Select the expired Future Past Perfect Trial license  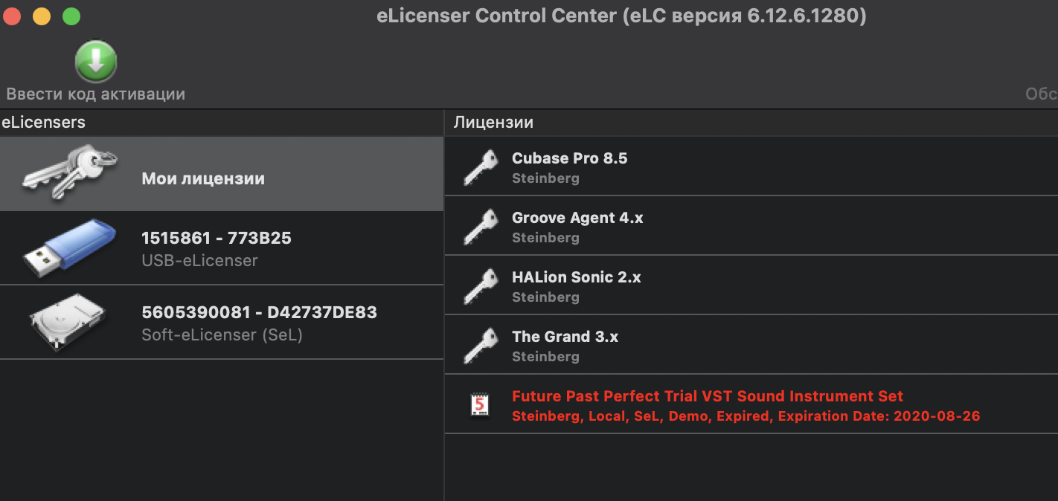[707, 405]
